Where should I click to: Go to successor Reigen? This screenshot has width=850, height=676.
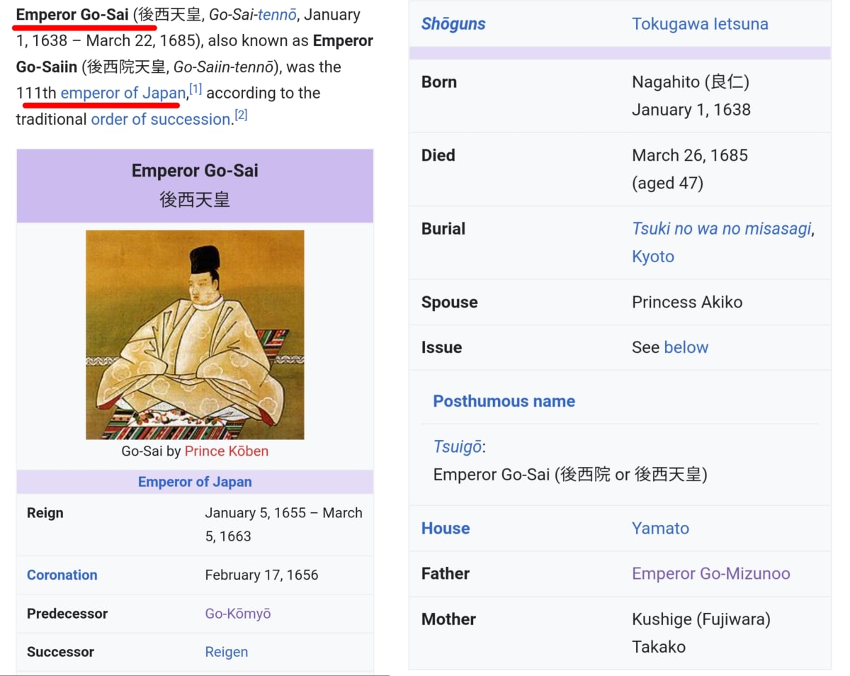pos(227,652)
